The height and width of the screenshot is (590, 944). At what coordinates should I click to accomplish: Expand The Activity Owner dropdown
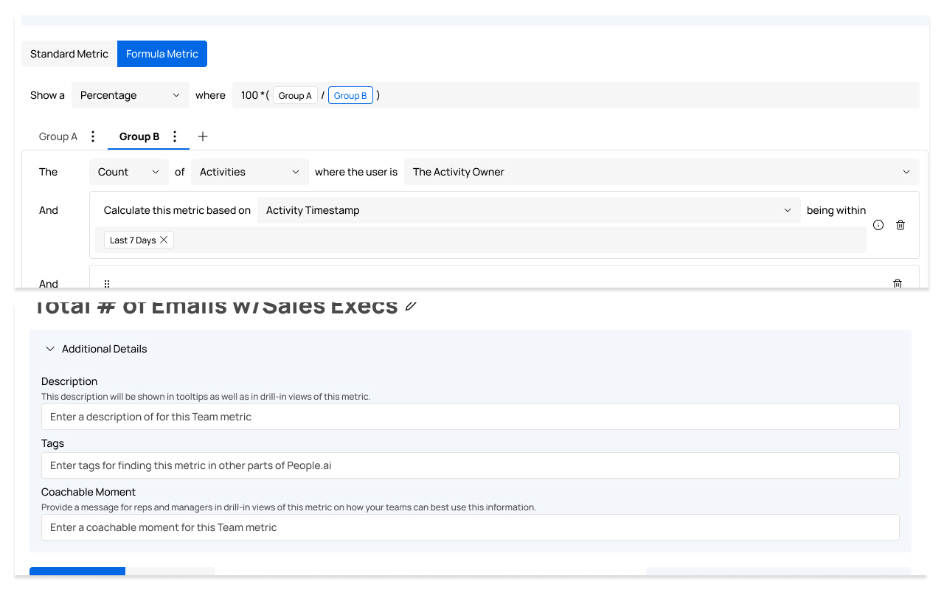661,172
